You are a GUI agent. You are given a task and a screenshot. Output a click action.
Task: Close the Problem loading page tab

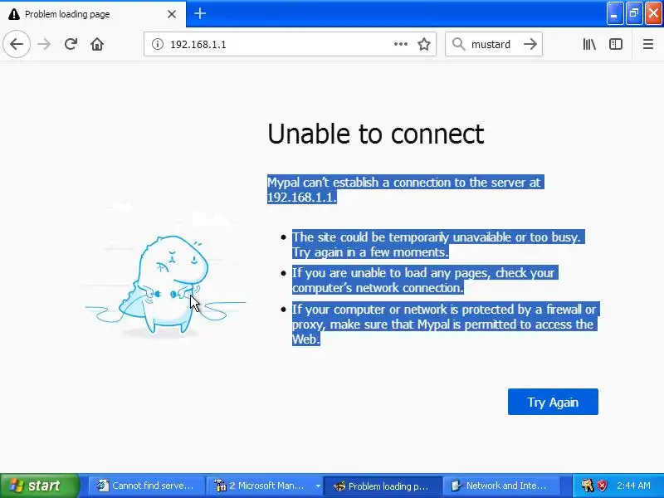click(x=172, y=14)
